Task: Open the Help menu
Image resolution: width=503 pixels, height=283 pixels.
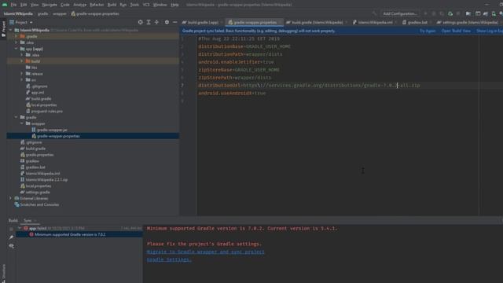Action: tap(174, 5)
